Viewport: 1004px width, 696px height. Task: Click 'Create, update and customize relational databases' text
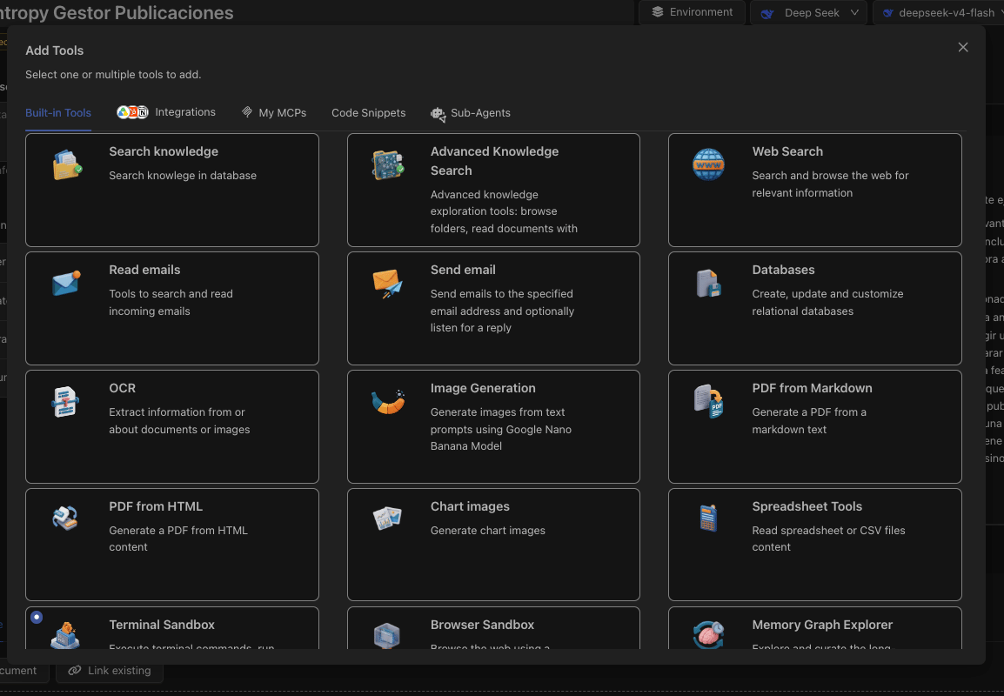828,302
